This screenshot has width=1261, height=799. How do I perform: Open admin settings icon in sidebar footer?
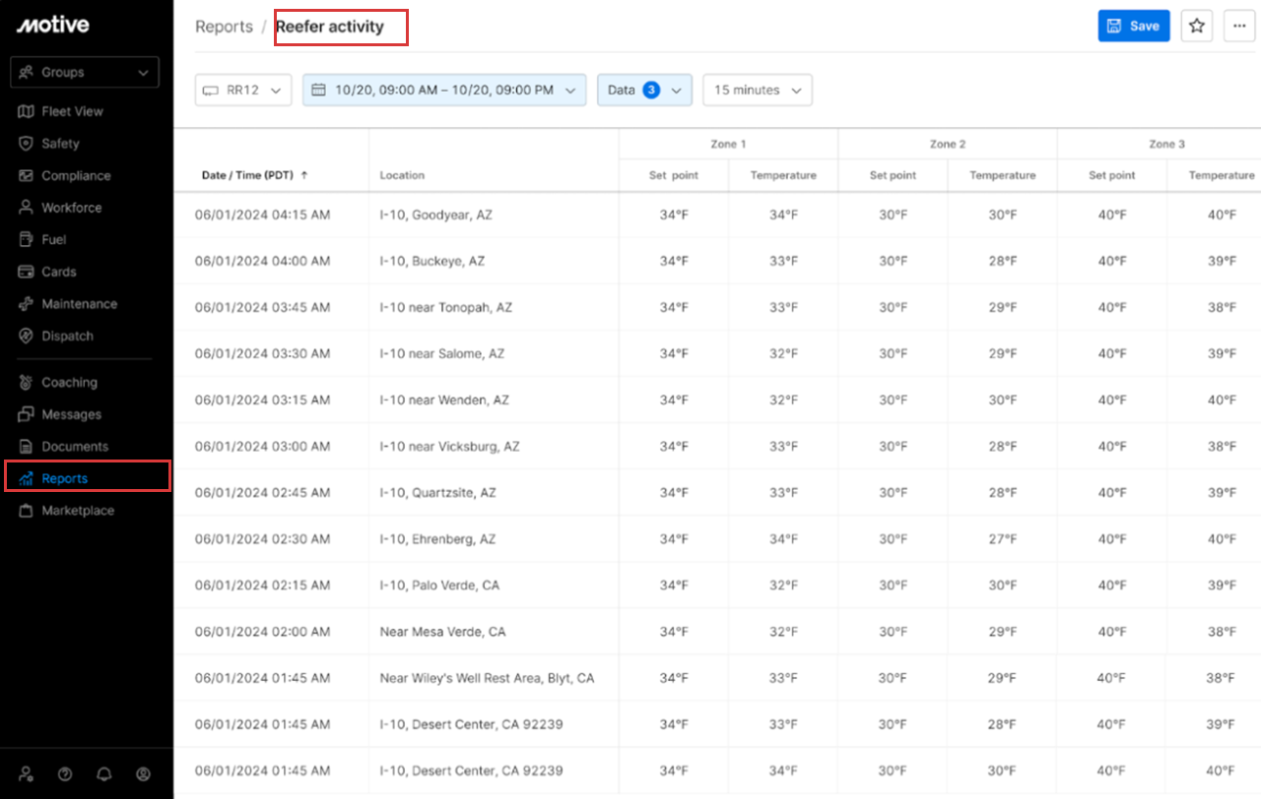(27, 773)
